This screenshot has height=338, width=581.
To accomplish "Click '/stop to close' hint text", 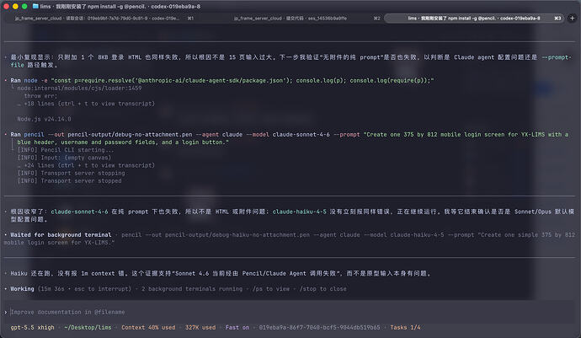I will pos(322,288).
